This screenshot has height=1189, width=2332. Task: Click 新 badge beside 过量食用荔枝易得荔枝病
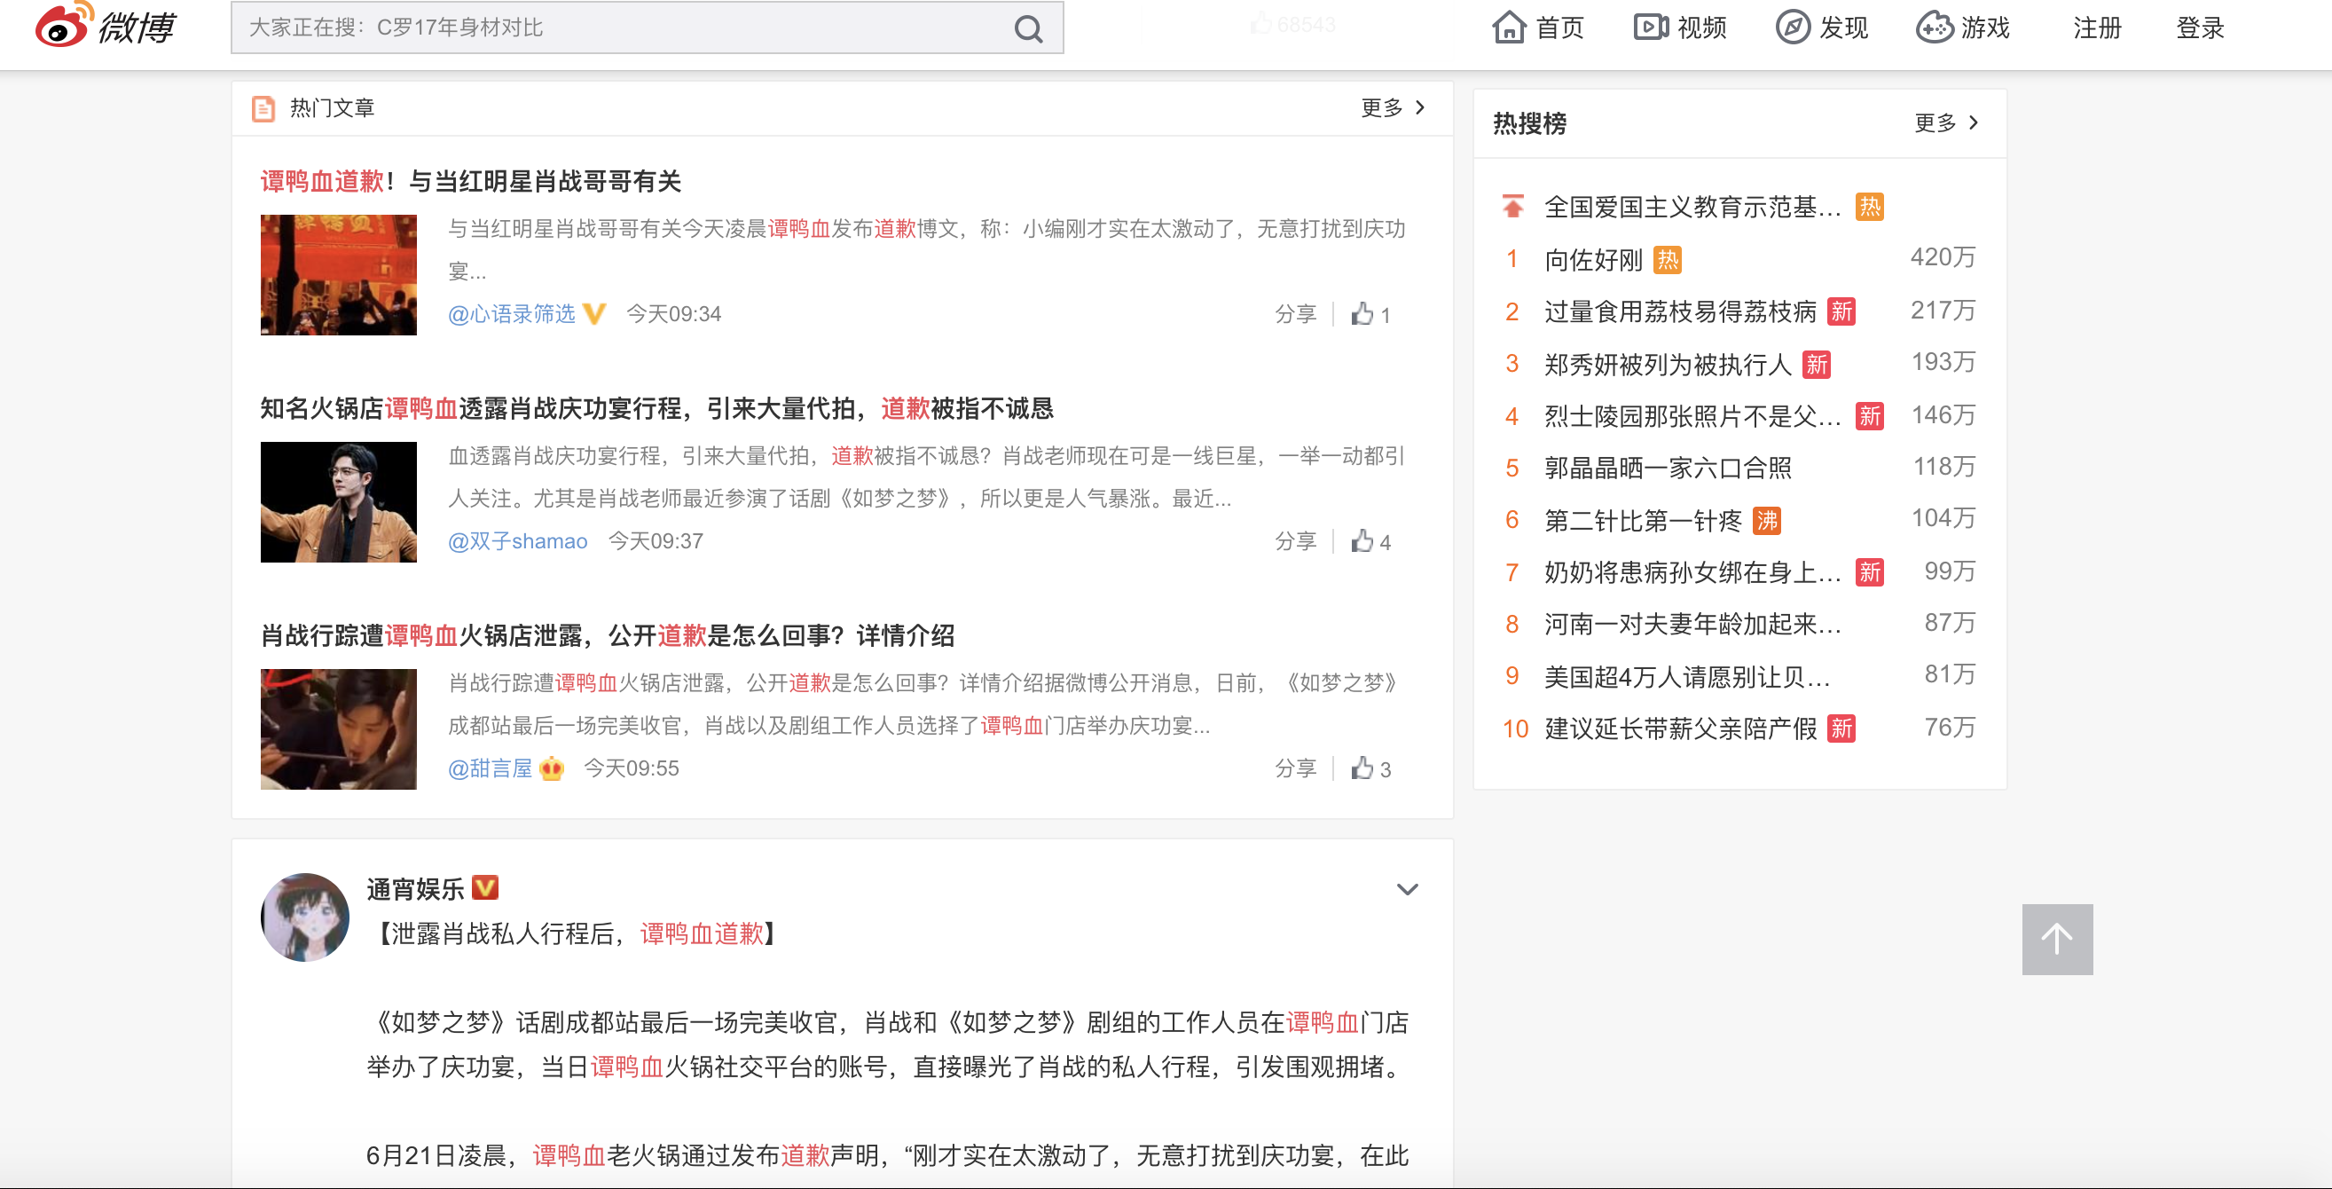[1841, 311]
